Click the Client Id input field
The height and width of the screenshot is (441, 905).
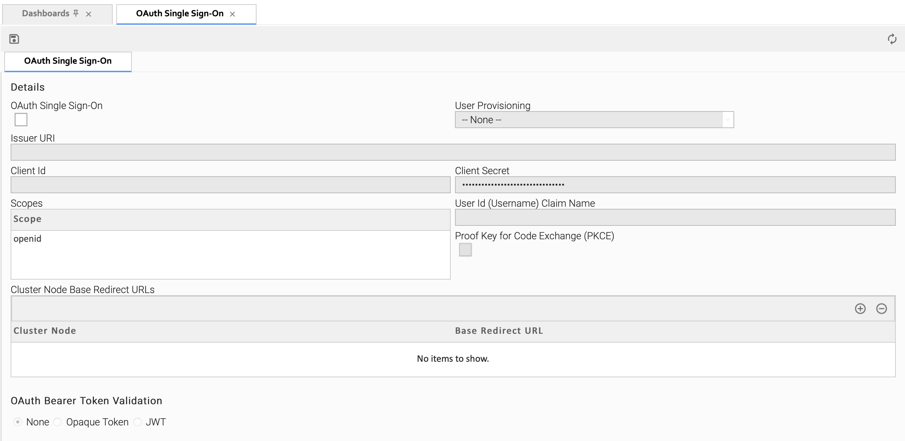tap(230, 185)
